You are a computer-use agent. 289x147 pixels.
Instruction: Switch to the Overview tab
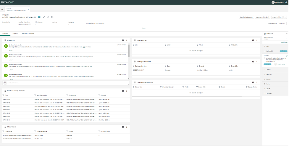click(x=5, y=33)
